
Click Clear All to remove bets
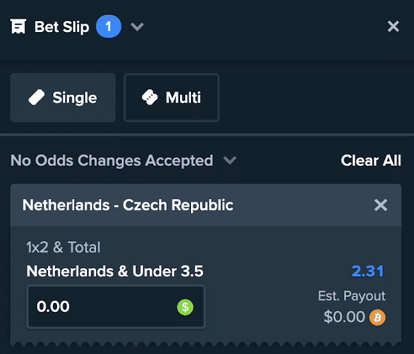tap(371, 161)
